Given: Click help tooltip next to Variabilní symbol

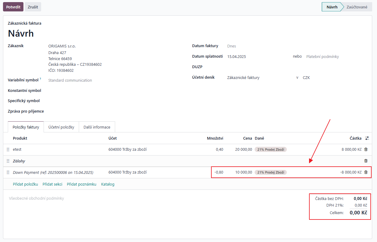Looking at the screenshot, I should (x=40, y=79).
